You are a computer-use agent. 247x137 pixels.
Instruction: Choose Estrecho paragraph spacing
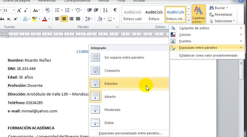coord(129,84)
